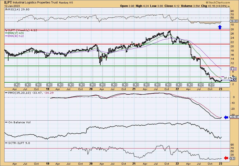The width and height of the screenshot is (239, 166).
Task: Click the 'Close 4.12' value in header
Action: (x=172, y=6)
